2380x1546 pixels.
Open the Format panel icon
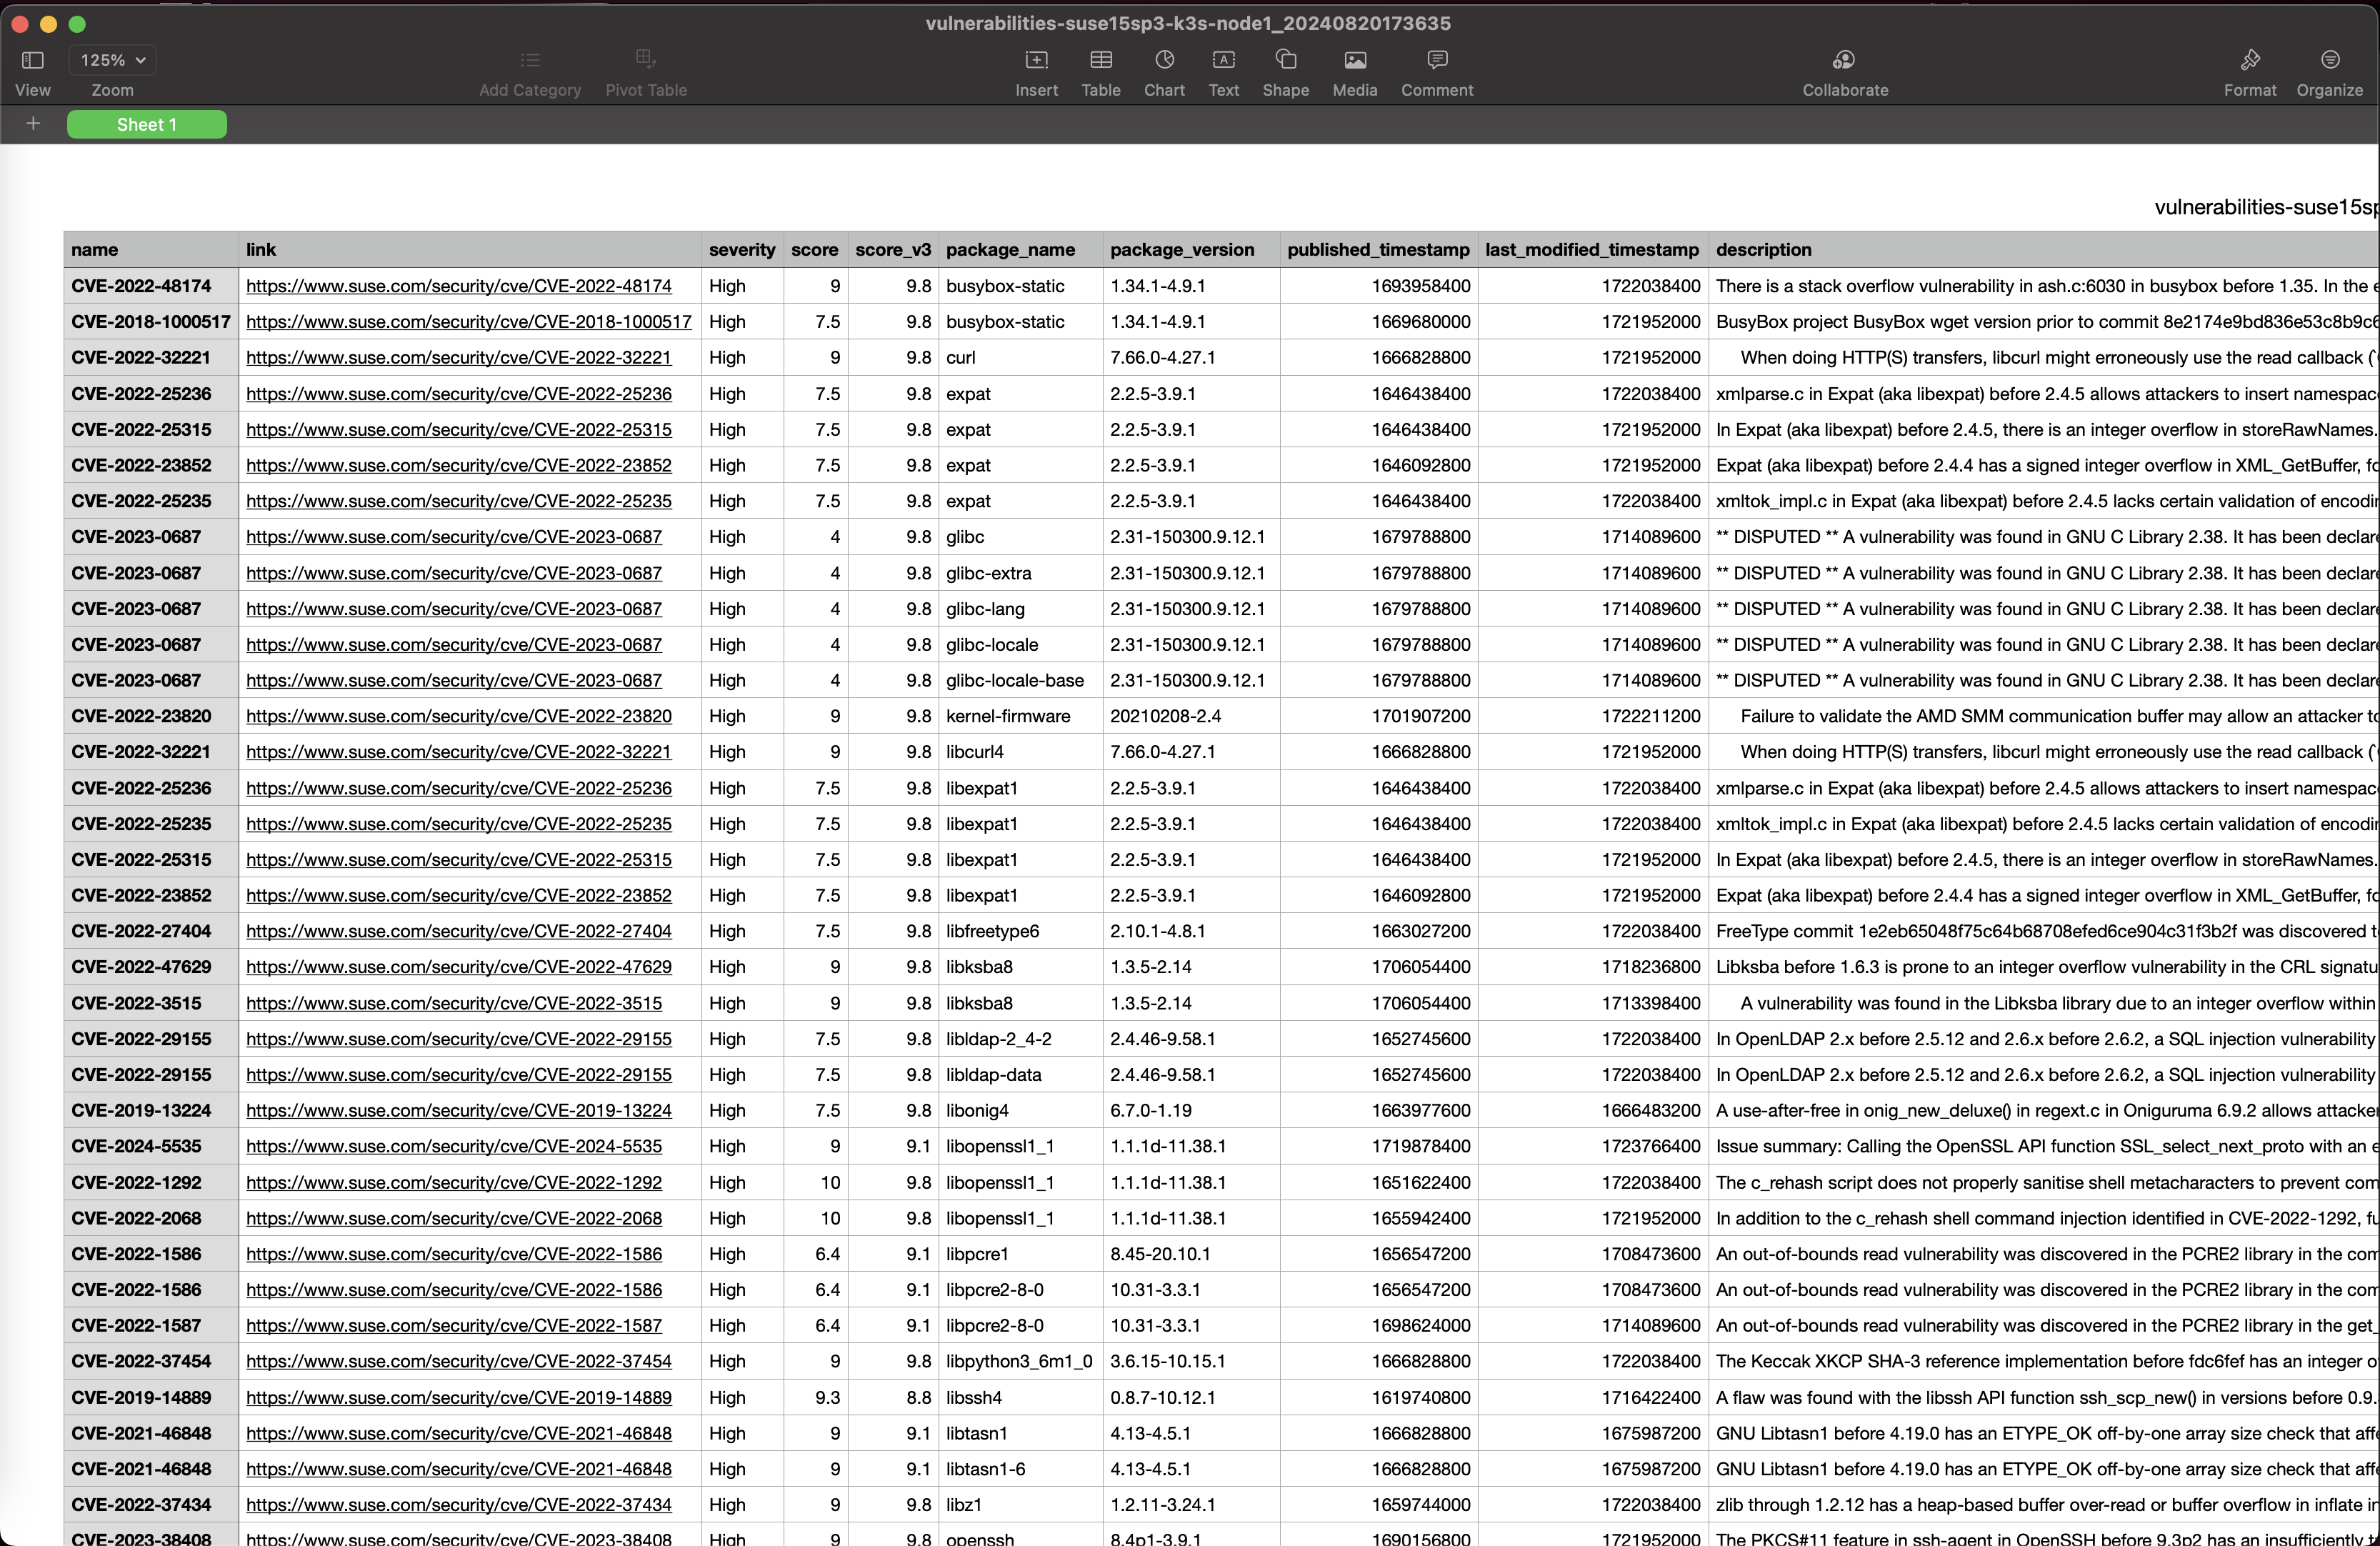(x=2250, y=61)
